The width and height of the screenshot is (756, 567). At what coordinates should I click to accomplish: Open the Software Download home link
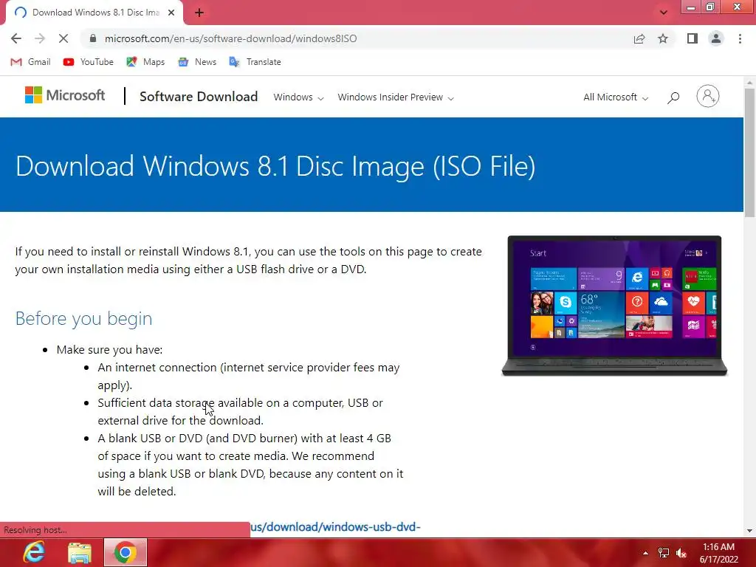coord(199,97)
